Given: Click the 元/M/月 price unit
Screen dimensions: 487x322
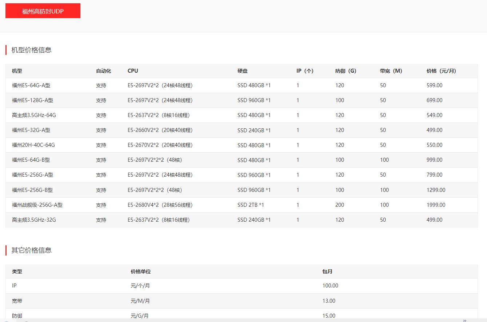Looking at the screenshot, I should pos(140,301).
